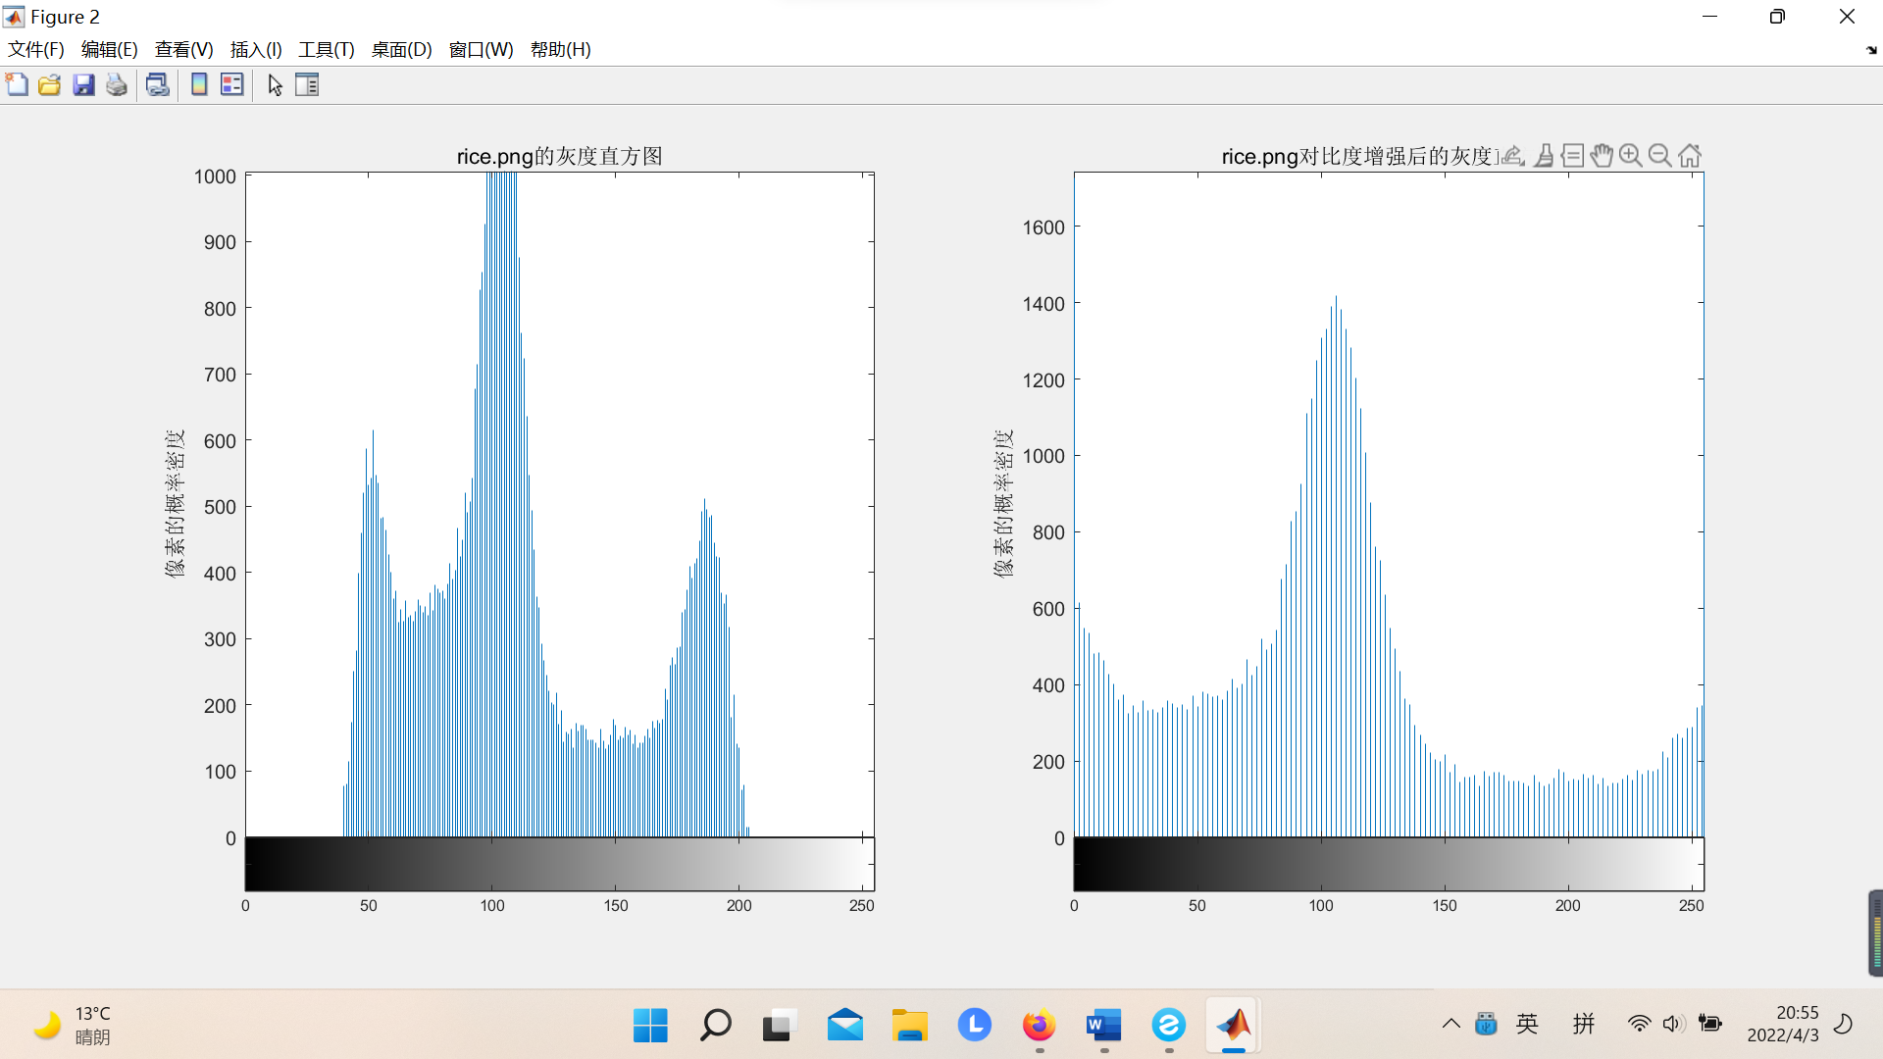The image size is (1883, 1059).
Task: Click the Link Plot icon
Action: click(x=157, y=85)
